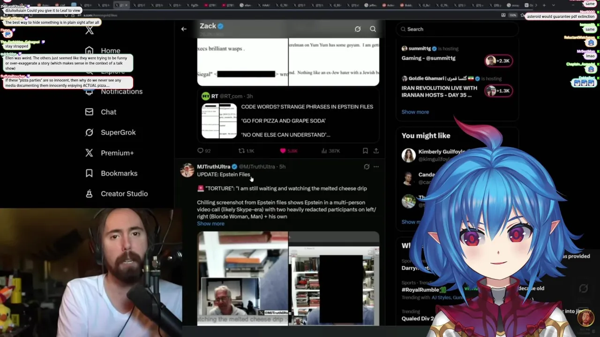The width and height of the screenshot is (600, 337).
Task: Click the Creator Studio icon
Action: [x=89, y=193]
